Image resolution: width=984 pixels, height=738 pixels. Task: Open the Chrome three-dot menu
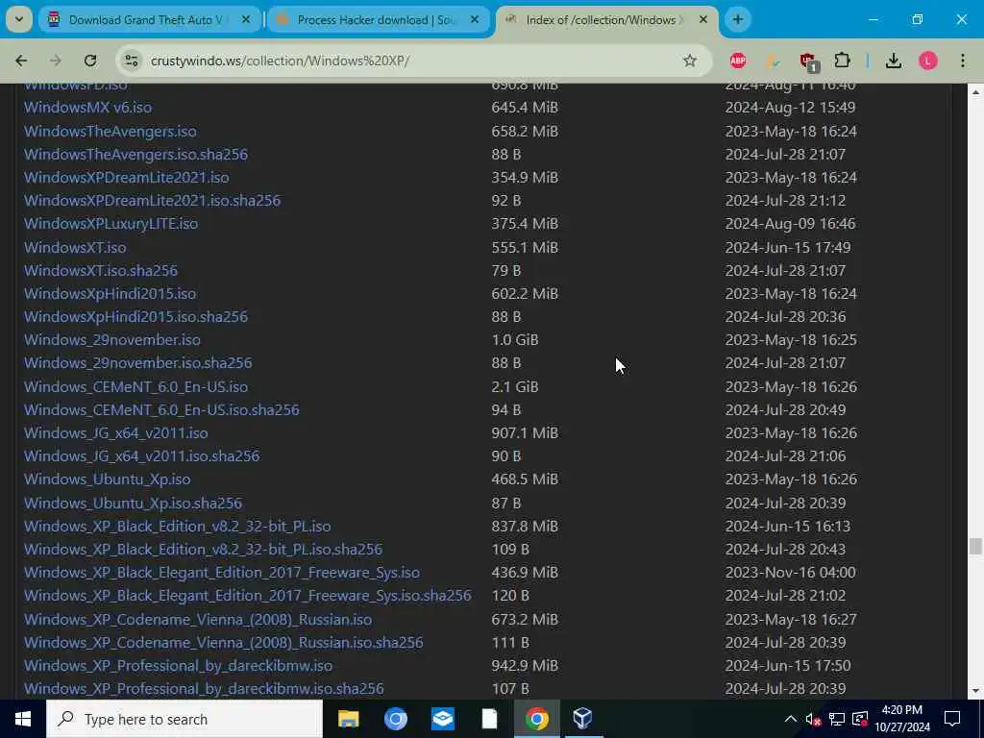point(963,61)
